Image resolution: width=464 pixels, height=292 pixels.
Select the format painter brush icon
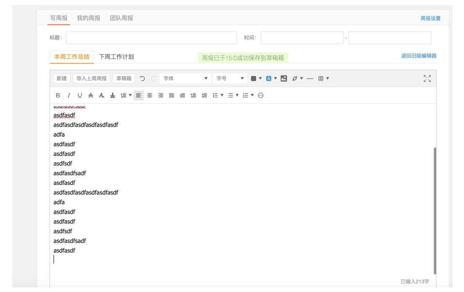[x=112, y=95]
